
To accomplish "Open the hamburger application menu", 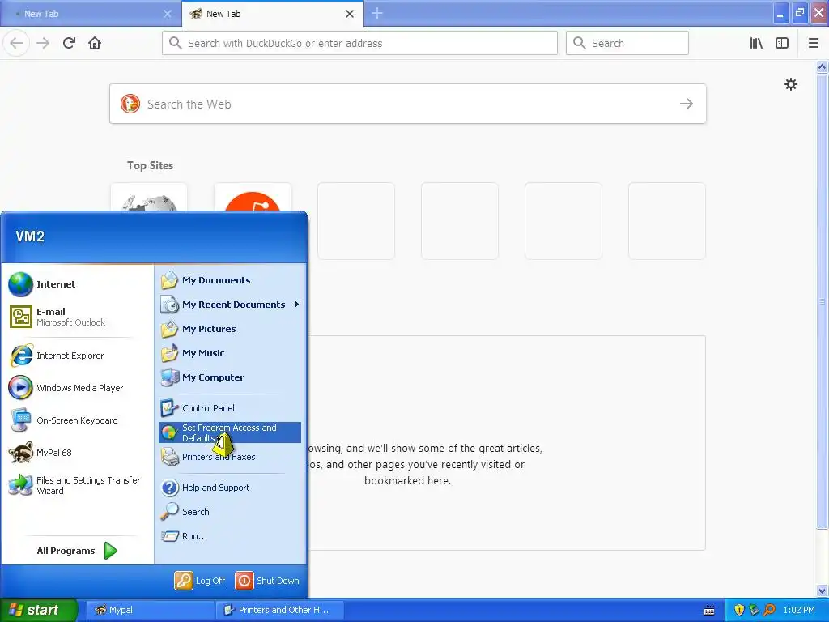I will (813, 43).
